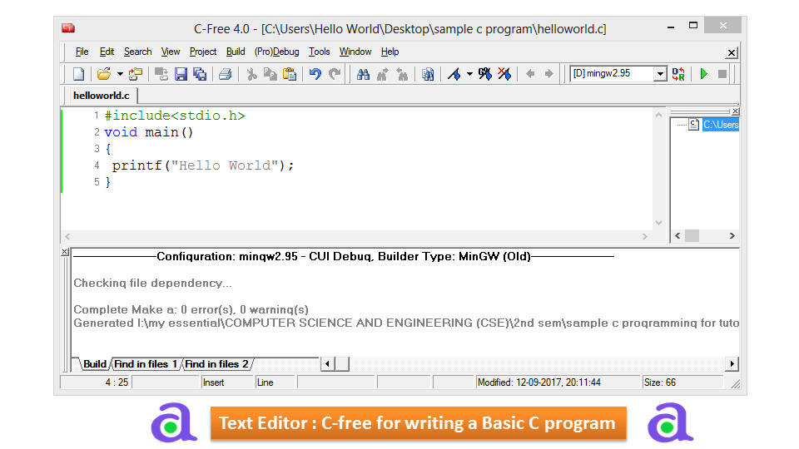Viewport: 799px width, 449px height.
Task: Open the Find in Files icon
Action: [x=428, y=74]
